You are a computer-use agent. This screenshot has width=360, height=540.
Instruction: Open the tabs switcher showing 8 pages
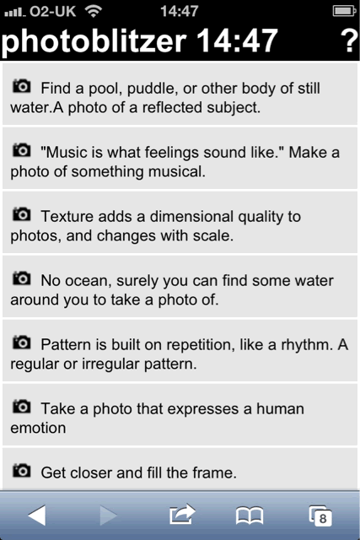click(x=320, y=516)
